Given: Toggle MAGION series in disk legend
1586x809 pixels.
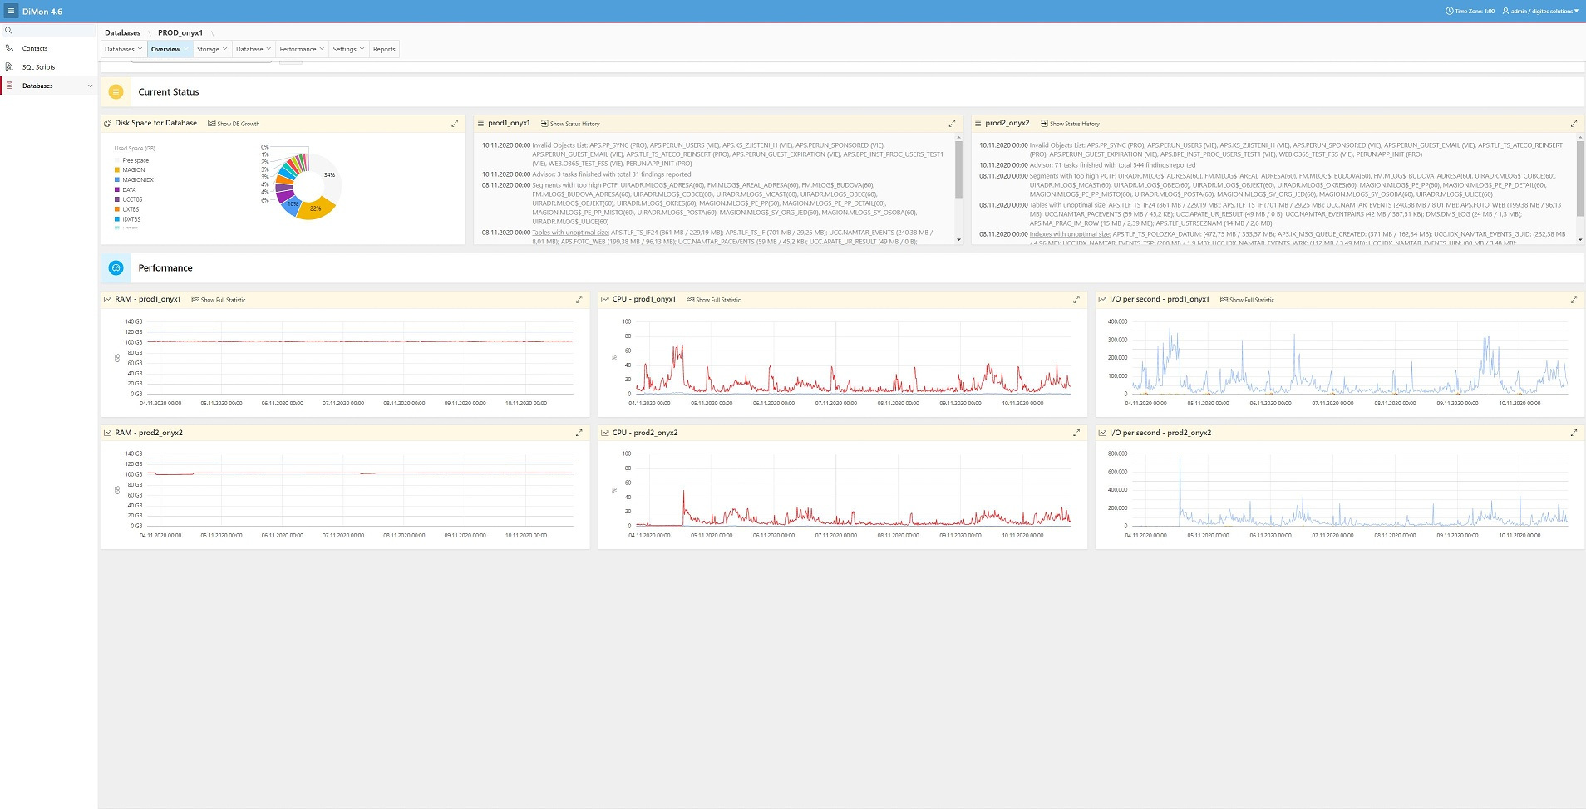Looking at the screenshot, I should [x=133, y=170].
